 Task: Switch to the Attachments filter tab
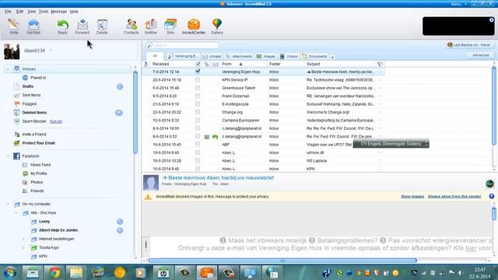pos(239,56)
